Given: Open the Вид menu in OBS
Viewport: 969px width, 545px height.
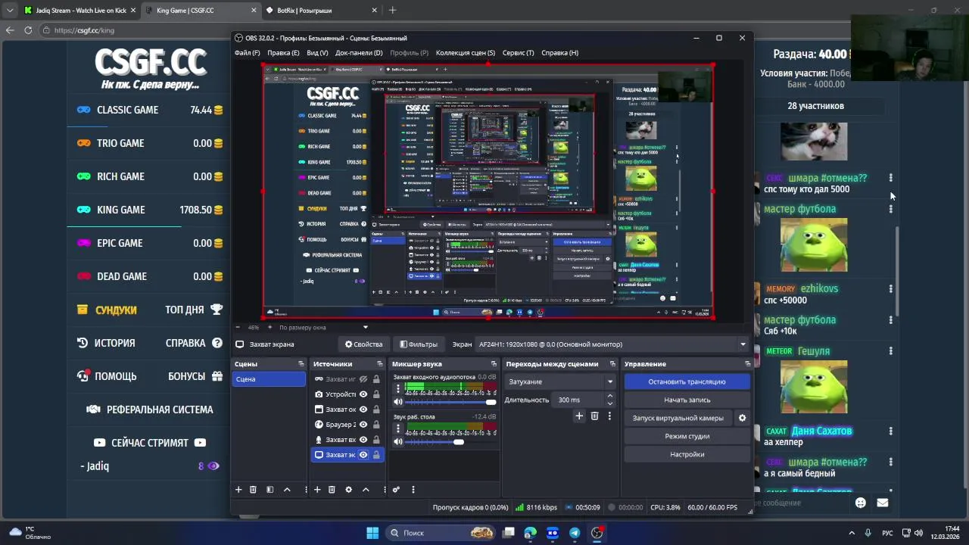Looking at the screenshot, I should pyautogui.click(x=317, y=53).
